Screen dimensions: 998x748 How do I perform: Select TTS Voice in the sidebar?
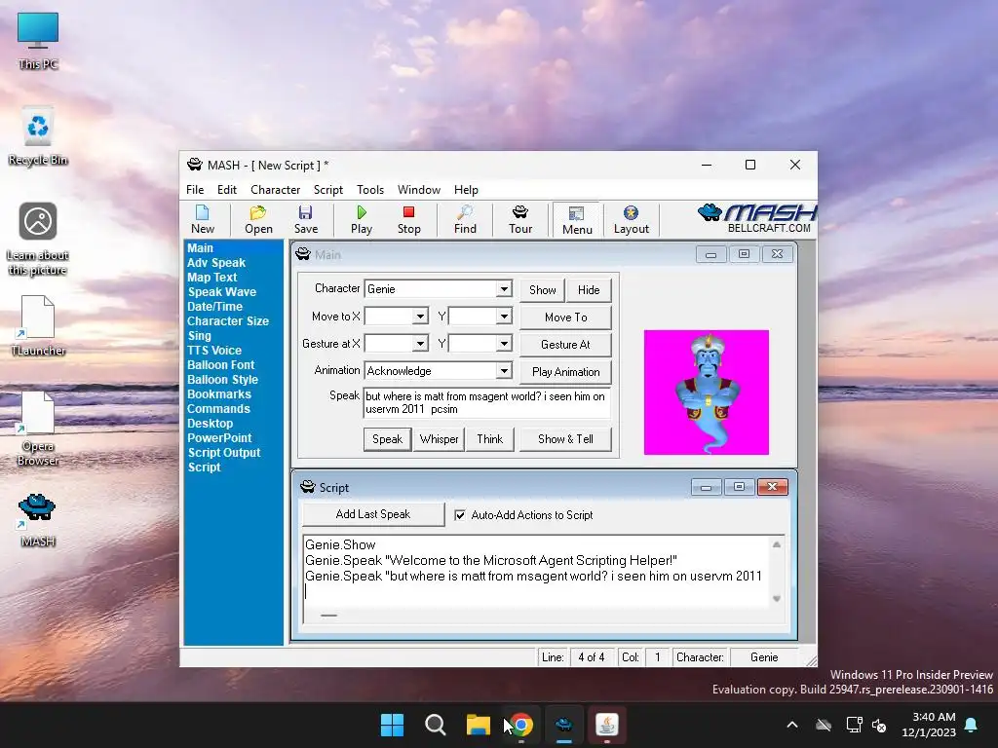[213, 351]
